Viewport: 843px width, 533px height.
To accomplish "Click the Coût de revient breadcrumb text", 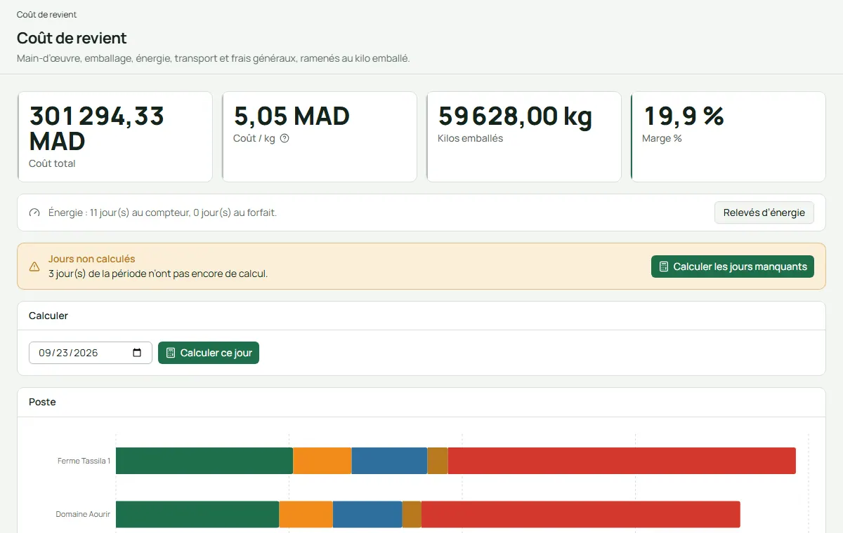I will 46,15.
